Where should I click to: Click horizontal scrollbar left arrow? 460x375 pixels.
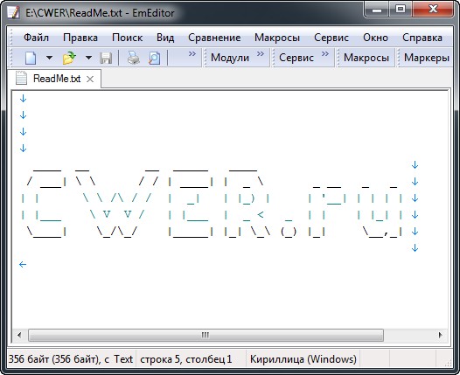tap(19, 335)
